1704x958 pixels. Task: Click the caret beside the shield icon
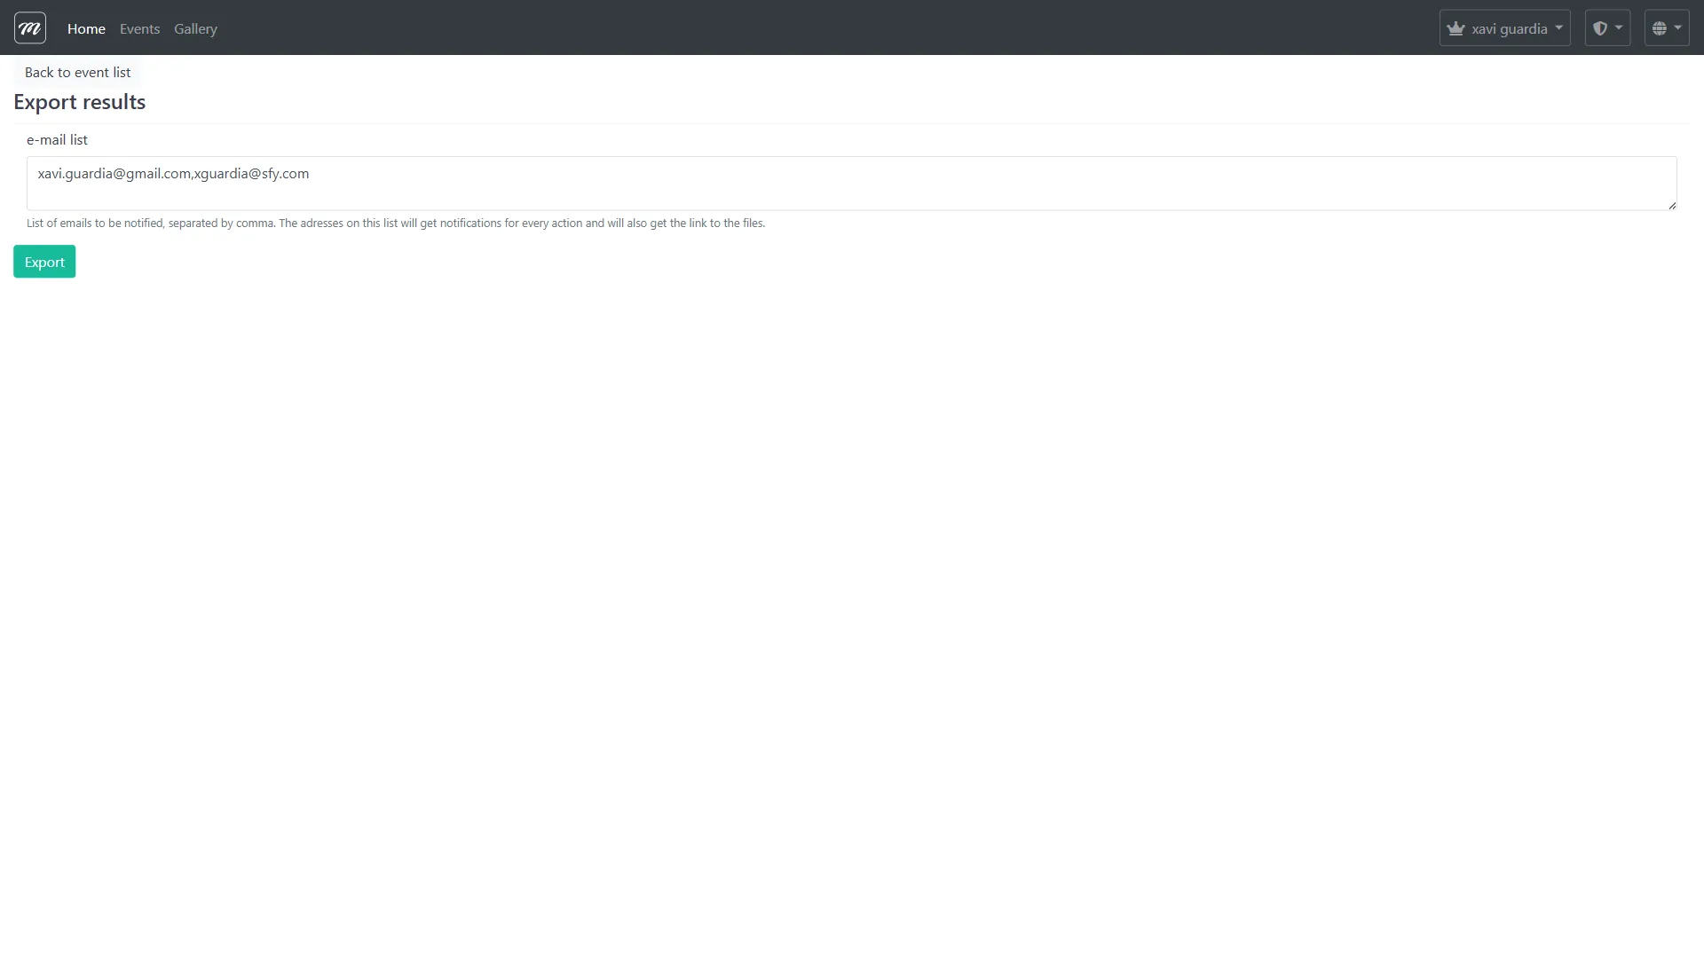(x=1617, y=27)
